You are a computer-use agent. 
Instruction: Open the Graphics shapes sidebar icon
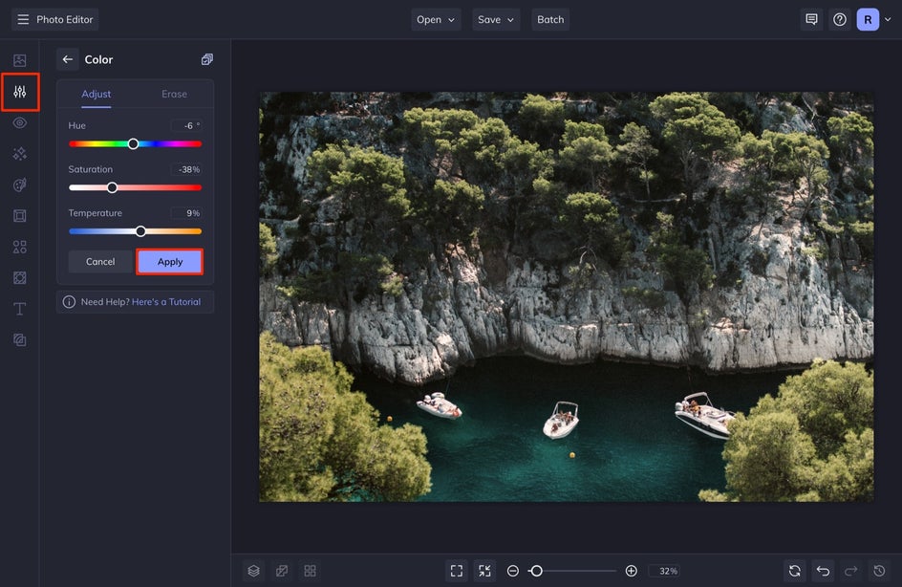tap(19, 247)
